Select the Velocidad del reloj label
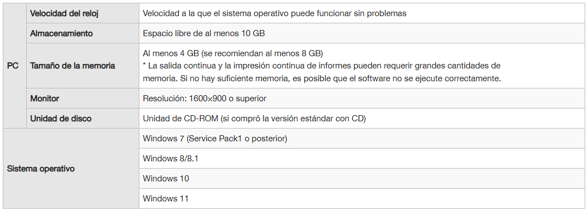588x212 pixels. pyautogui.click(x=64, y=13)
